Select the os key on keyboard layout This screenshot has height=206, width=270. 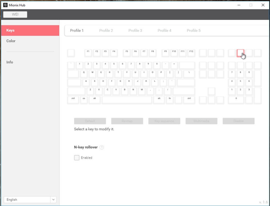tap(84, 100)
